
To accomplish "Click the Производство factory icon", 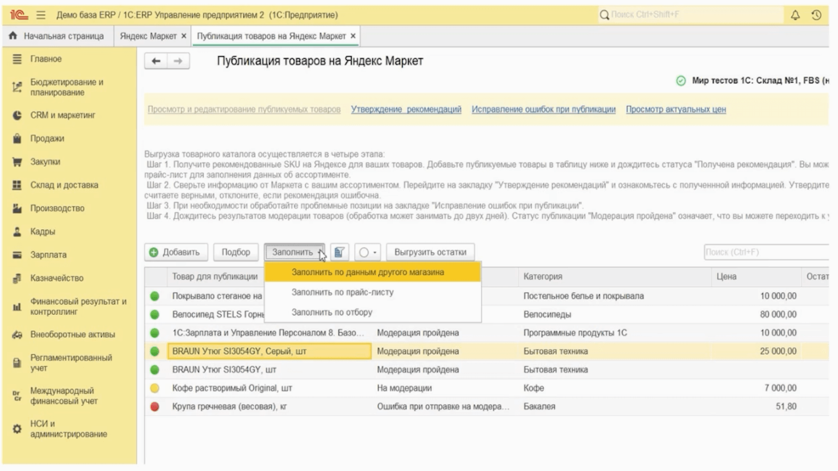I will tap(17, 208).
